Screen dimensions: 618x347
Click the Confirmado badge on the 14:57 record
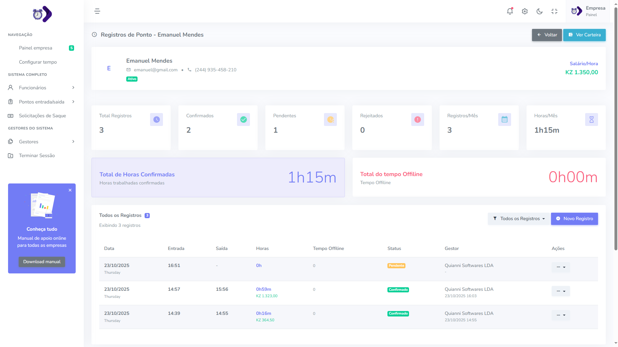point(398,289)
